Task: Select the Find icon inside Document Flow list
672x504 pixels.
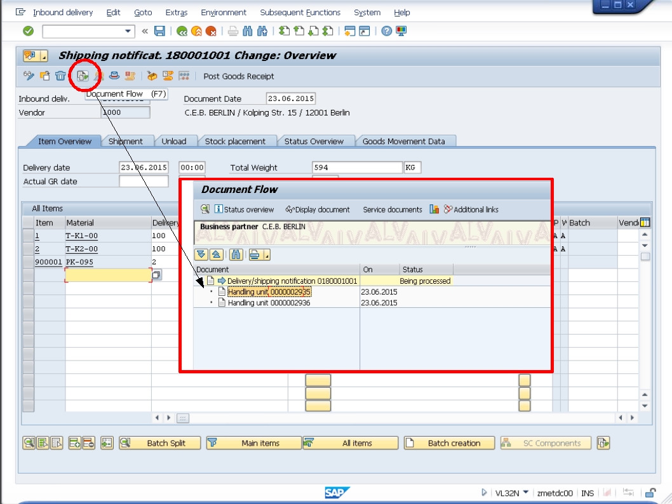Action: pos(236,254)
